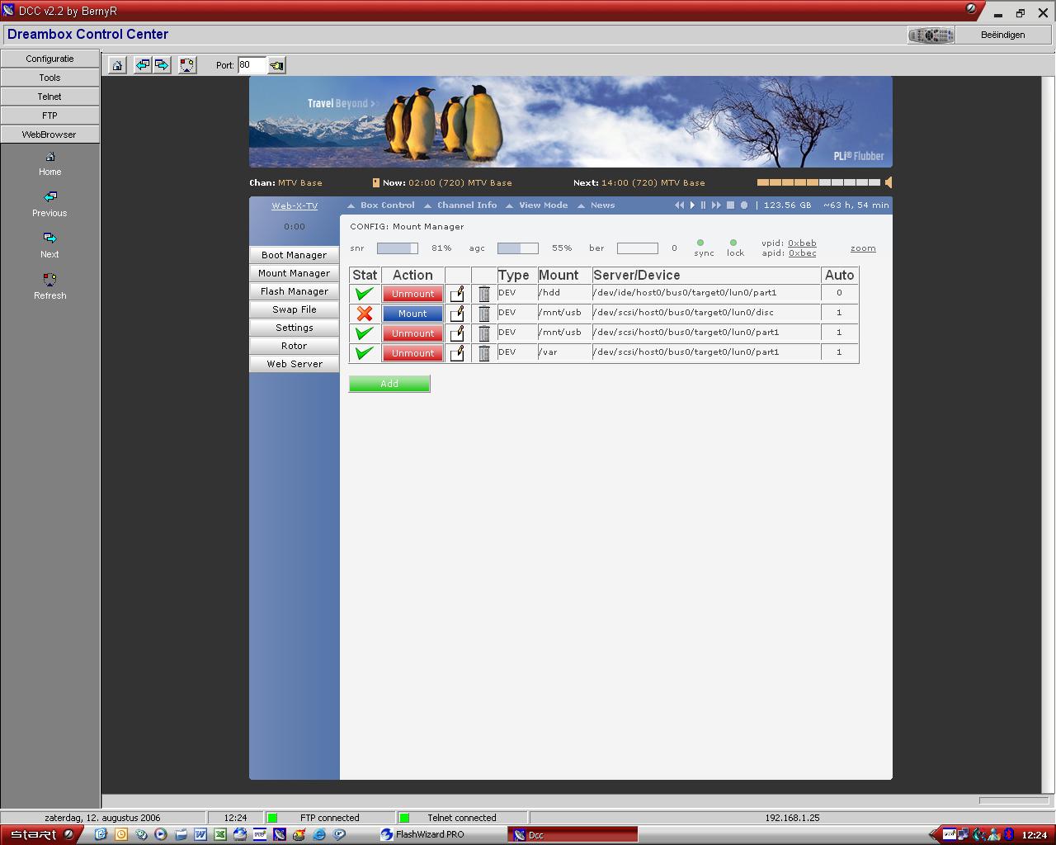The height and width of the screenshot is (845, 1056).
Task: Open the Rotor page
Action: (295, 346)
